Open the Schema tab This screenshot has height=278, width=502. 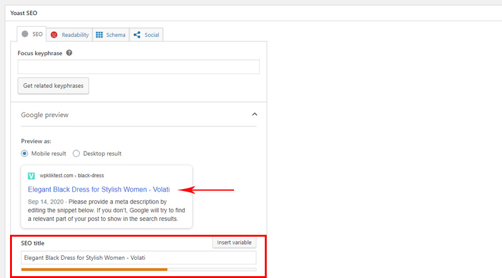point(111,35)
